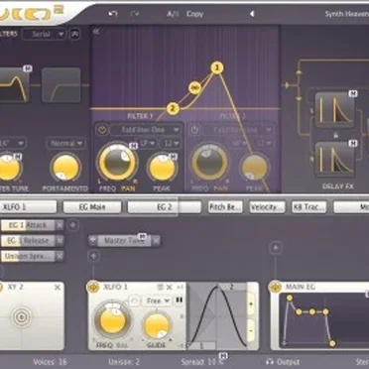Expand the Free sync mode dropdown in XLFO 1
The image size is (369, 369).
coord(158,301)
